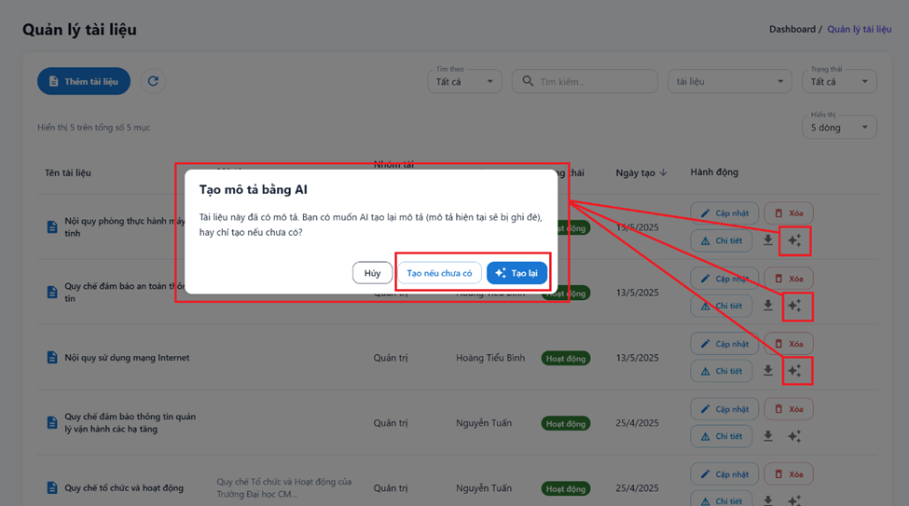This screenshot has height=506, width=909.
Task: Open the Hiển thị 5 dòng dropdown
Action: tap(839, 127)
